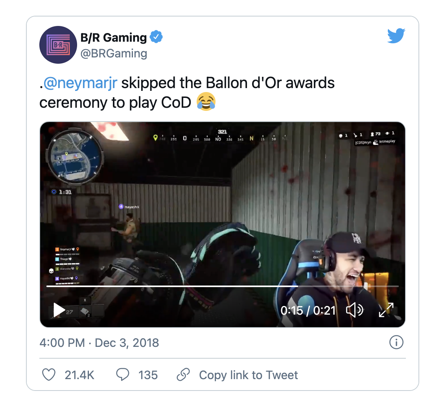The height and width of the screenshot is (398, 446).
Task: Select Copy link to Tweet
Action: [248, 375]
